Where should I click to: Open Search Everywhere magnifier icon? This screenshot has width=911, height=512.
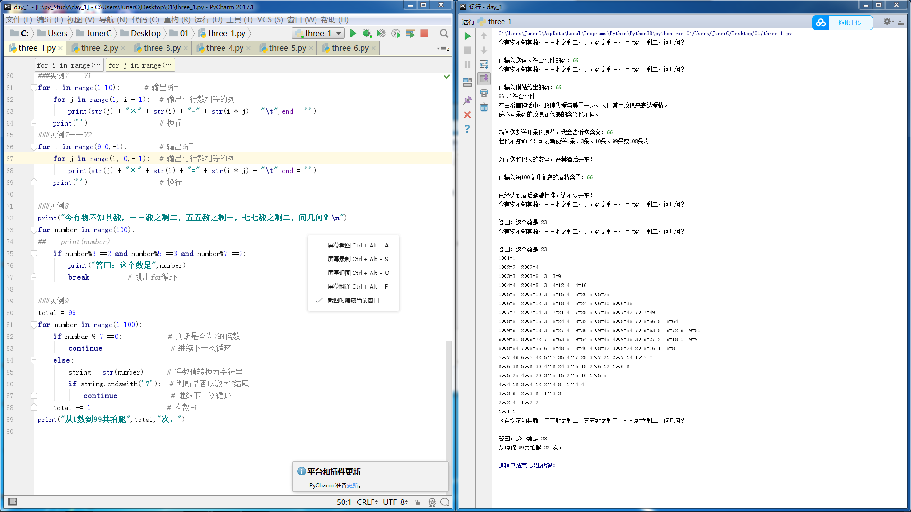[444, 33]
